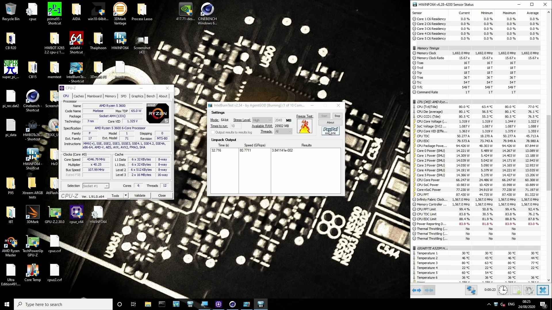Select CPU (Tctl/Tdie) sensor row
The height and width of the screenshot is (310, 552).
476,107
